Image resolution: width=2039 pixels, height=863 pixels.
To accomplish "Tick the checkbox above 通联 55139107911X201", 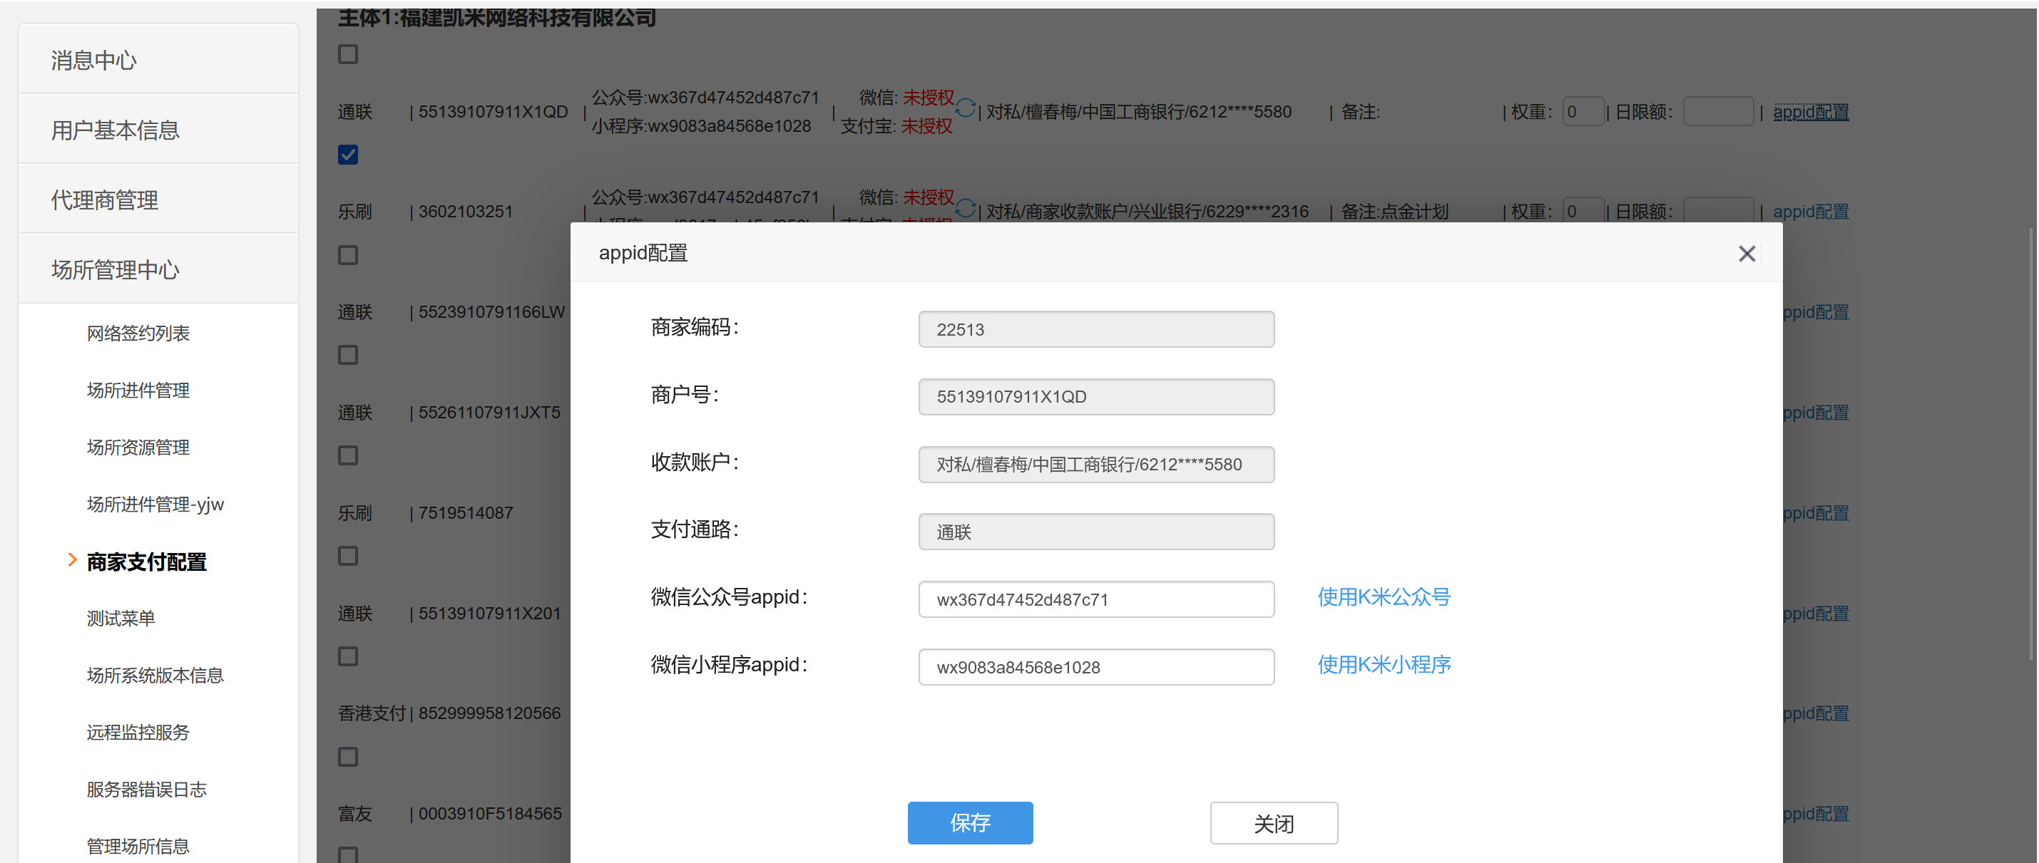I will [x=348, y=556].
